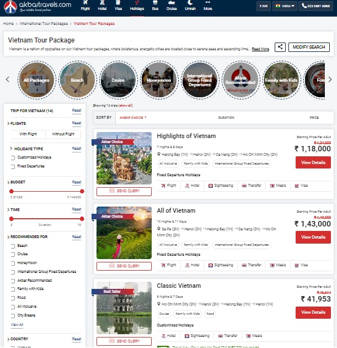
Task: View Details for Highlights of Vietnam
Action: pyautogui.click(x=313, y=162)
